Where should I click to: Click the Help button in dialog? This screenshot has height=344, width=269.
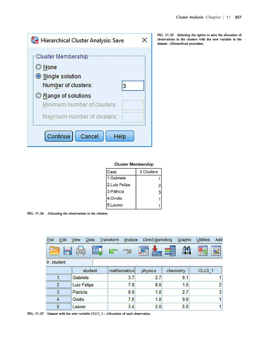(x=119, y=136)
